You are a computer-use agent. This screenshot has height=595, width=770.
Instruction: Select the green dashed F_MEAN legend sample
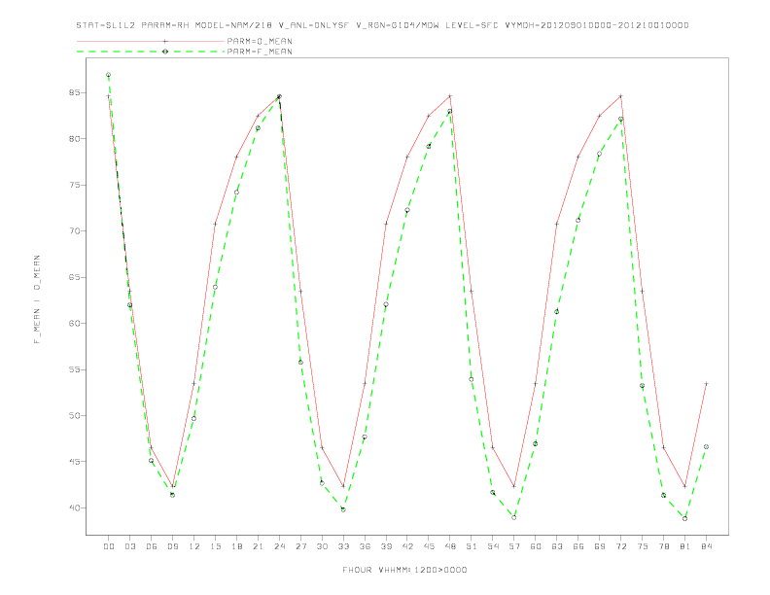pyautogui.click(x=151, y=52)
